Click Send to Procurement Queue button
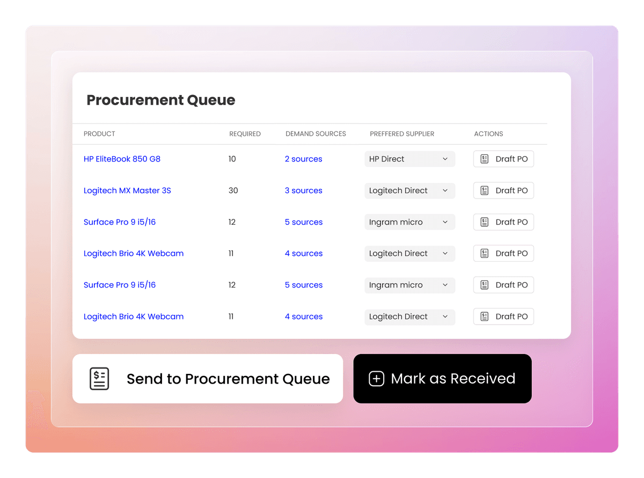 click(208, 379)
